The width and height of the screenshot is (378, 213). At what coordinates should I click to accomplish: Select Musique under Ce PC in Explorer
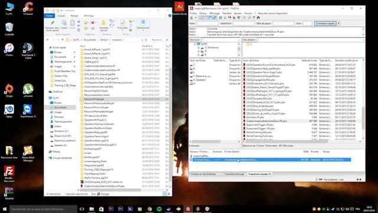click(x=58, y=117)
